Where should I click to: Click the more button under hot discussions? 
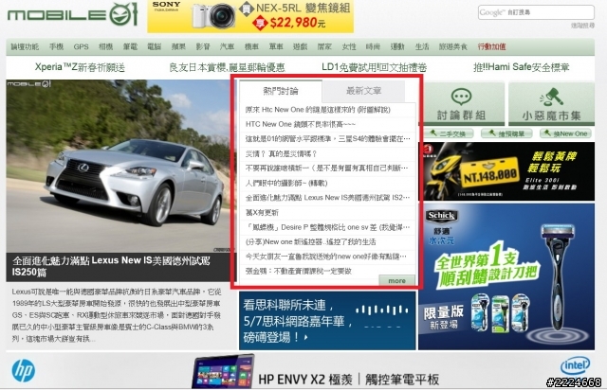(396, 280)
